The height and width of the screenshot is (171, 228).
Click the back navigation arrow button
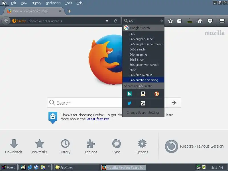6,21
